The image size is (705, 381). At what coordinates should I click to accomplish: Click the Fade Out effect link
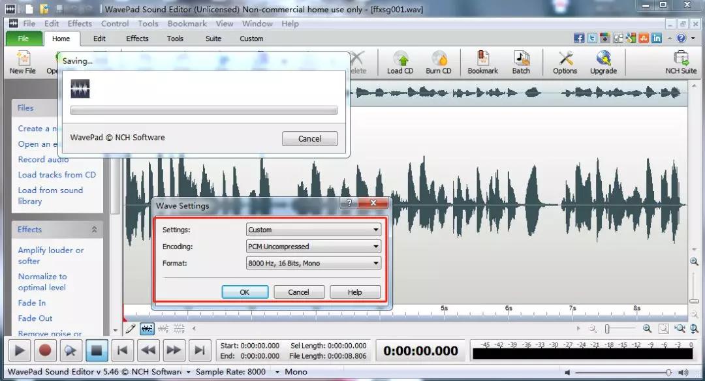(35, 318)
